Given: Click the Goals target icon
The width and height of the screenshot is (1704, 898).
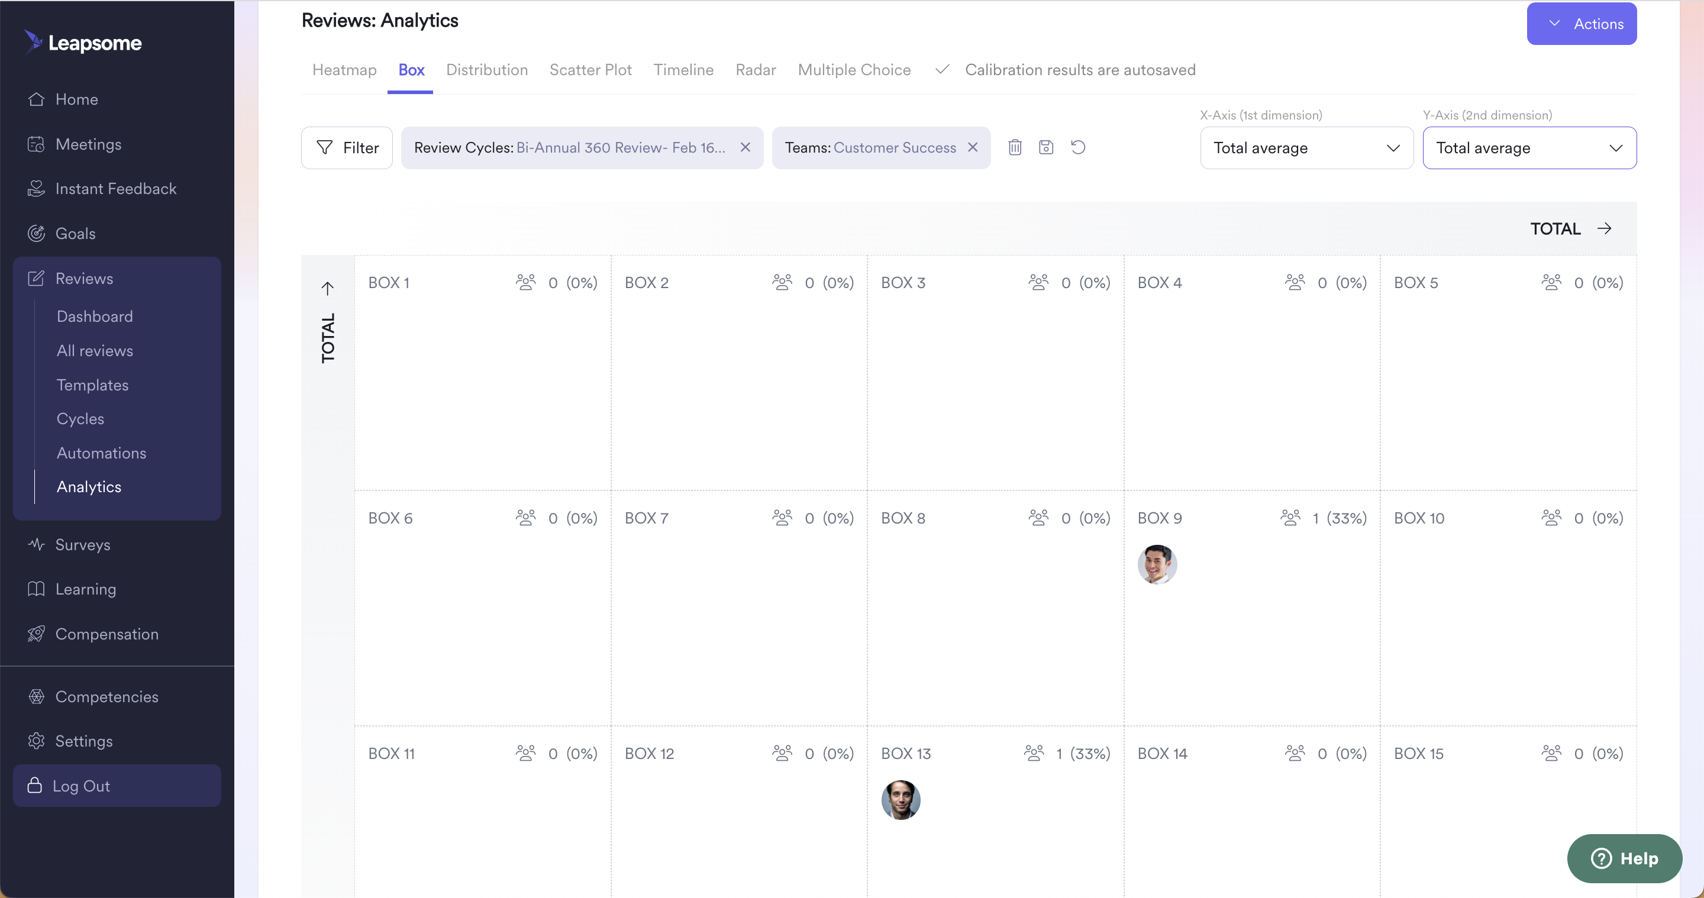Looking at the screenshot, I should point(36,234).
